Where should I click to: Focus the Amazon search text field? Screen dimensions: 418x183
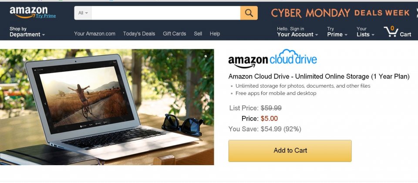point(165,13)
